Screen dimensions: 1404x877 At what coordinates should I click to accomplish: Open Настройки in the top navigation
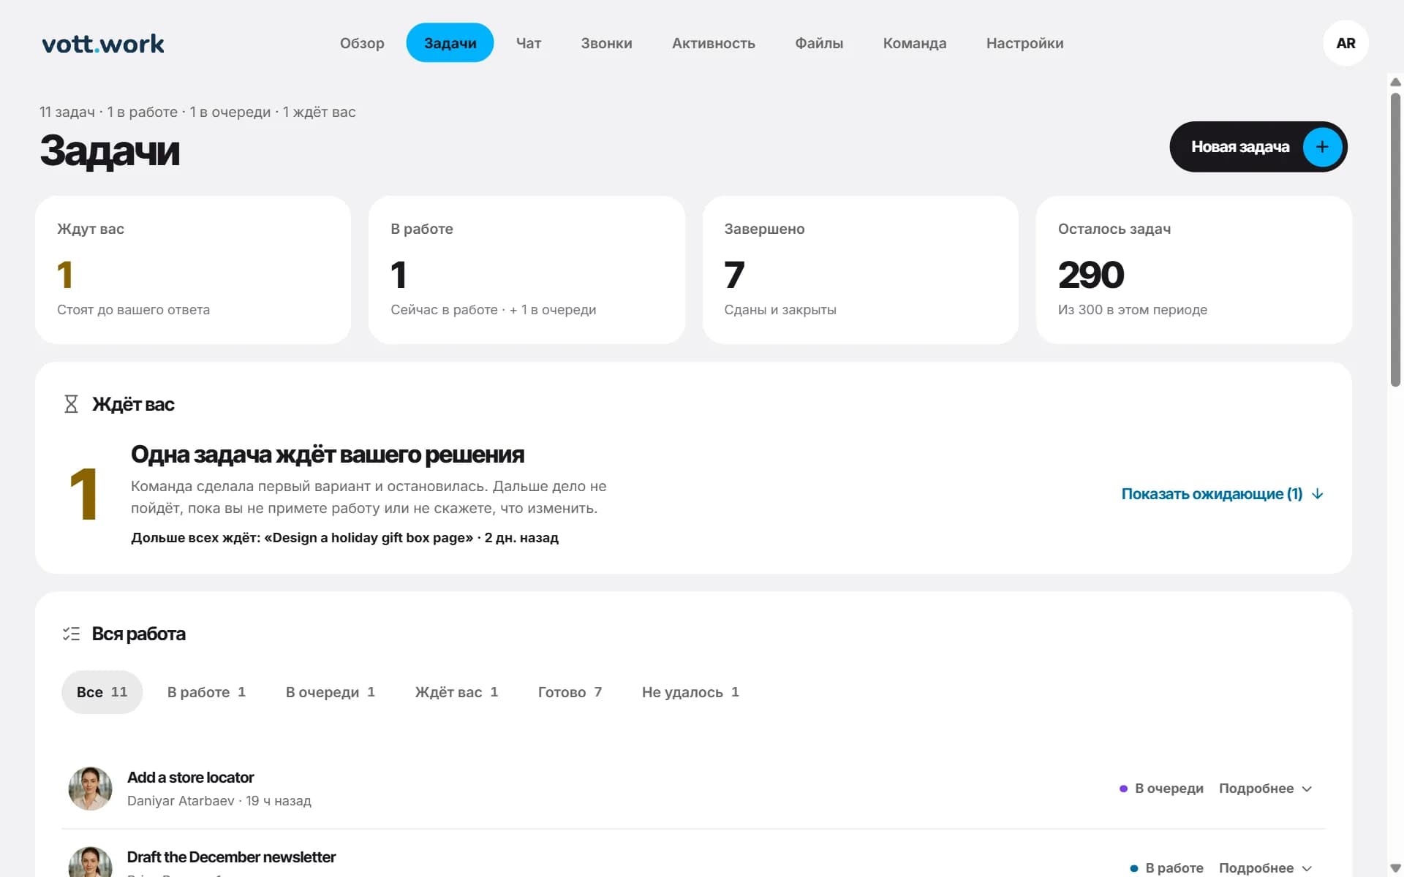(1024, 43)
